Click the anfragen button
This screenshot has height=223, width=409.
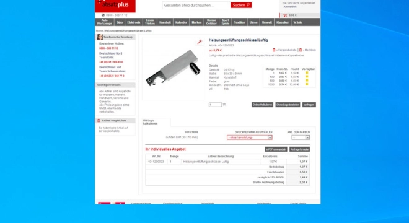tap(309, 105)
